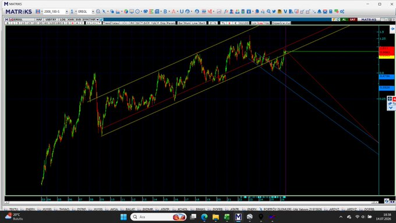Select the 60 minute period button
The height and width of the screenshot is (223, 396).
coord(46,23)
